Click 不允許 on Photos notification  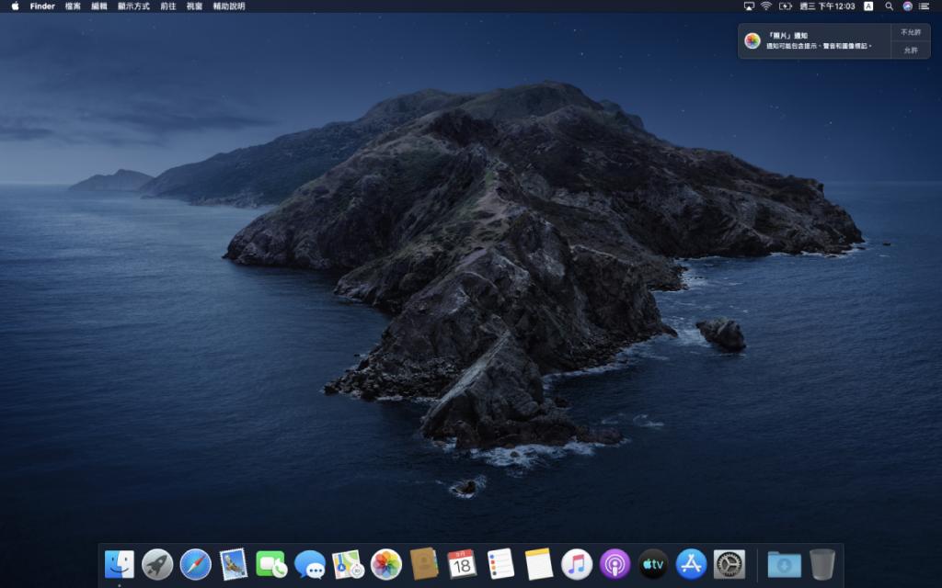[x=910, y=32]
